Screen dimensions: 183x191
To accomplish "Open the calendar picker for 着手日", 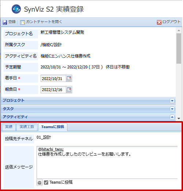I will tap(69, 78).
